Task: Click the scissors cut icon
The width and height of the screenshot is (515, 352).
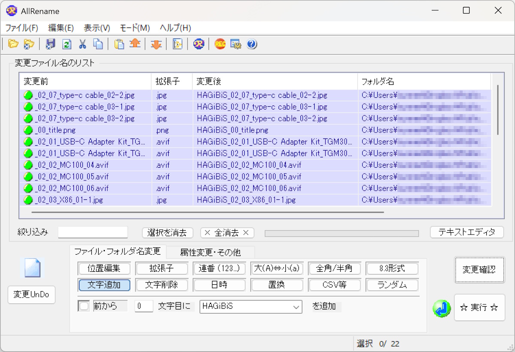Action: (x=82, y=44)
